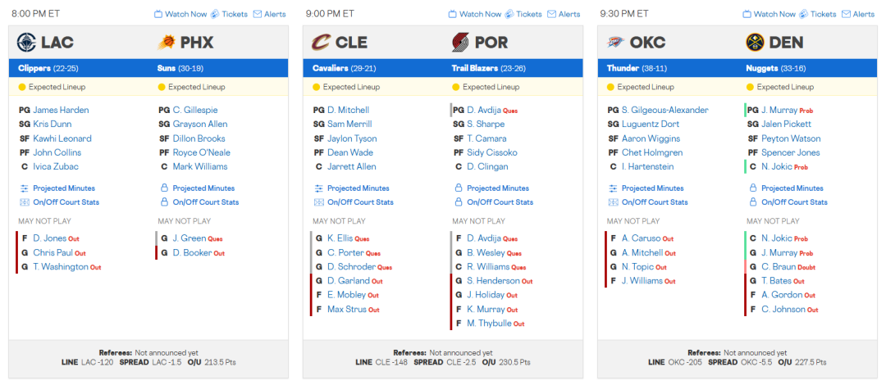View Cavaliers On/Off Court Stats
886x385 pixels.
(x=360, y=202)
